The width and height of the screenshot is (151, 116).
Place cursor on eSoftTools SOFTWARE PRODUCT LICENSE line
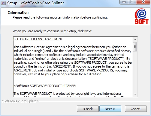click(45, 86)
